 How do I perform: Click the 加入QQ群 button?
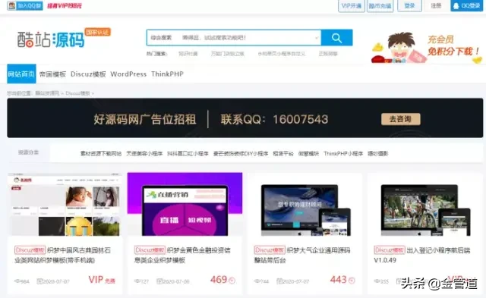click(25, 5)
